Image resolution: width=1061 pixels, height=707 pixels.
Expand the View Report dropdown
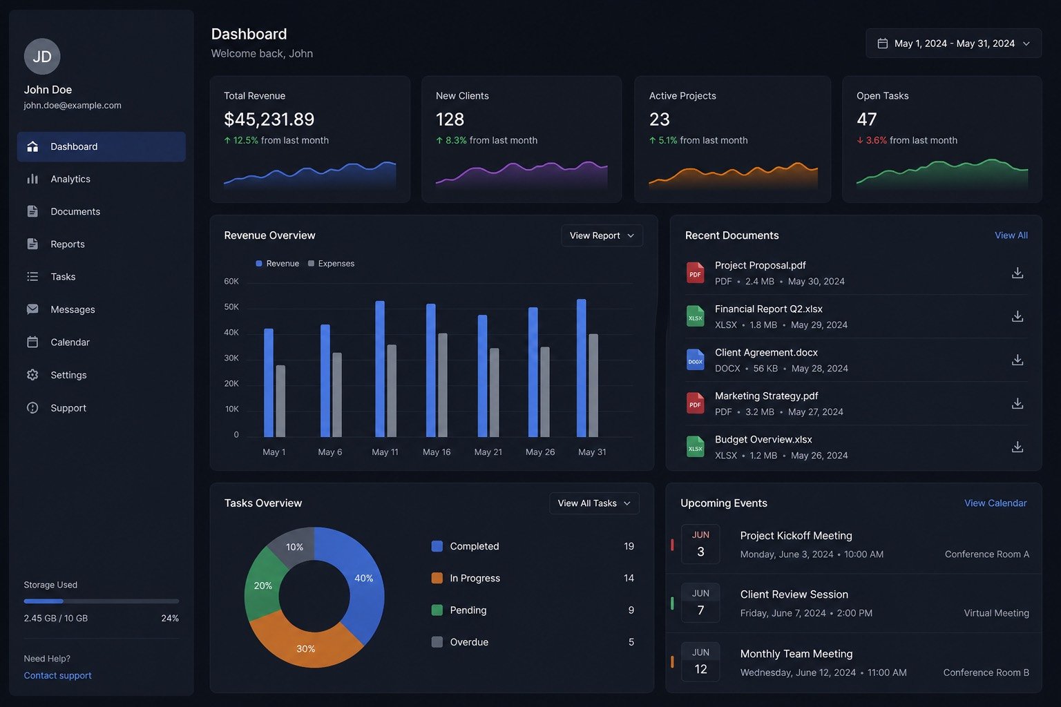click(x=602, y=235)
